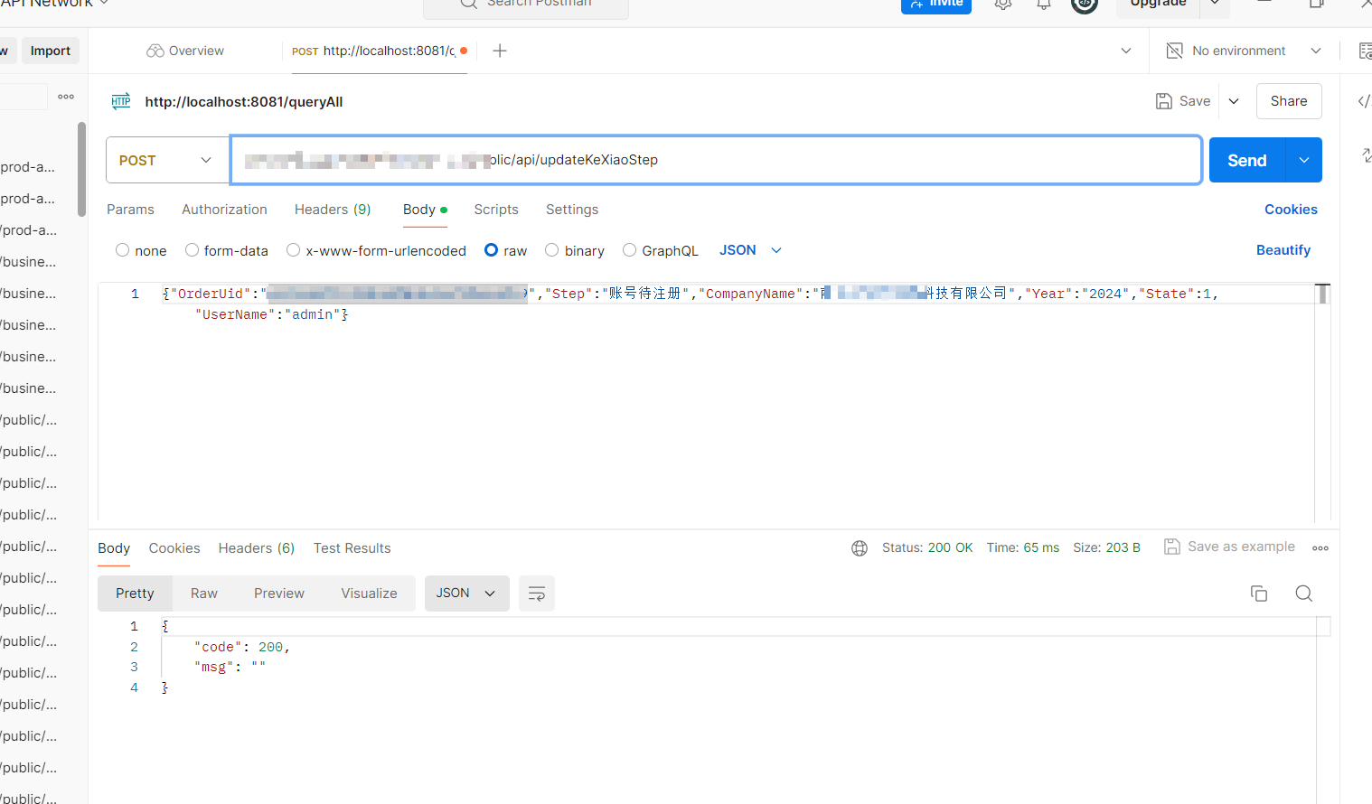Switch response view to Raw
The image size is (1372, 804).
tap(204, 594)
